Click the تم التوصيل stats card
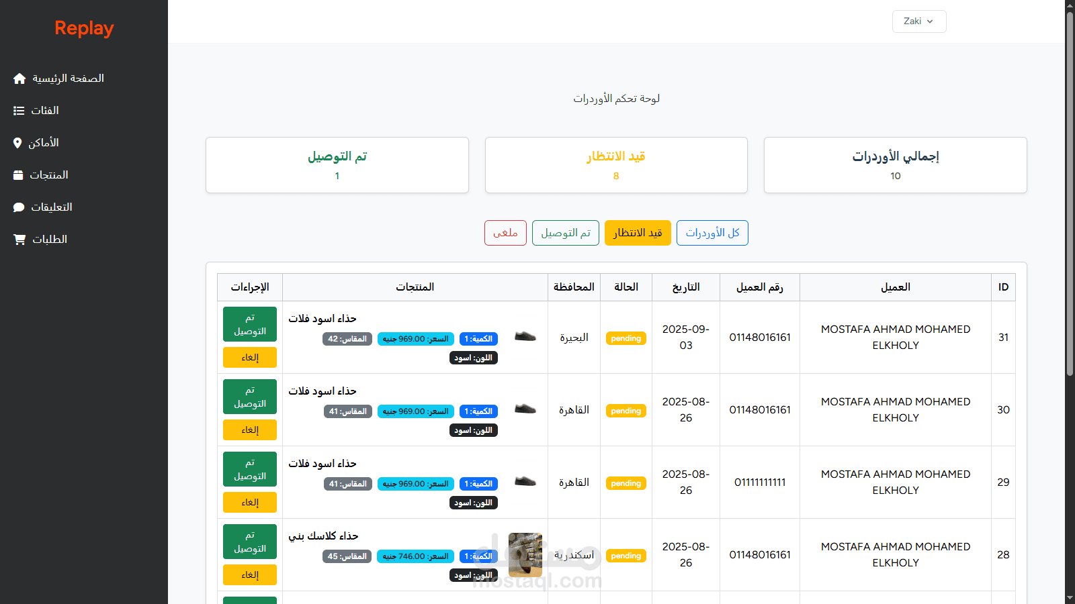1075x604 pixels. [x=337, y=165]
